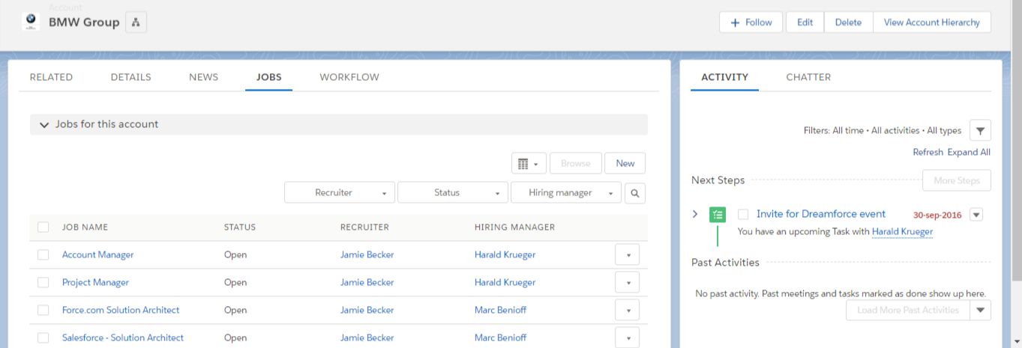Click the Expand All link
Image resolution: width=1022 pixels, height=348 pixels.
969,152
